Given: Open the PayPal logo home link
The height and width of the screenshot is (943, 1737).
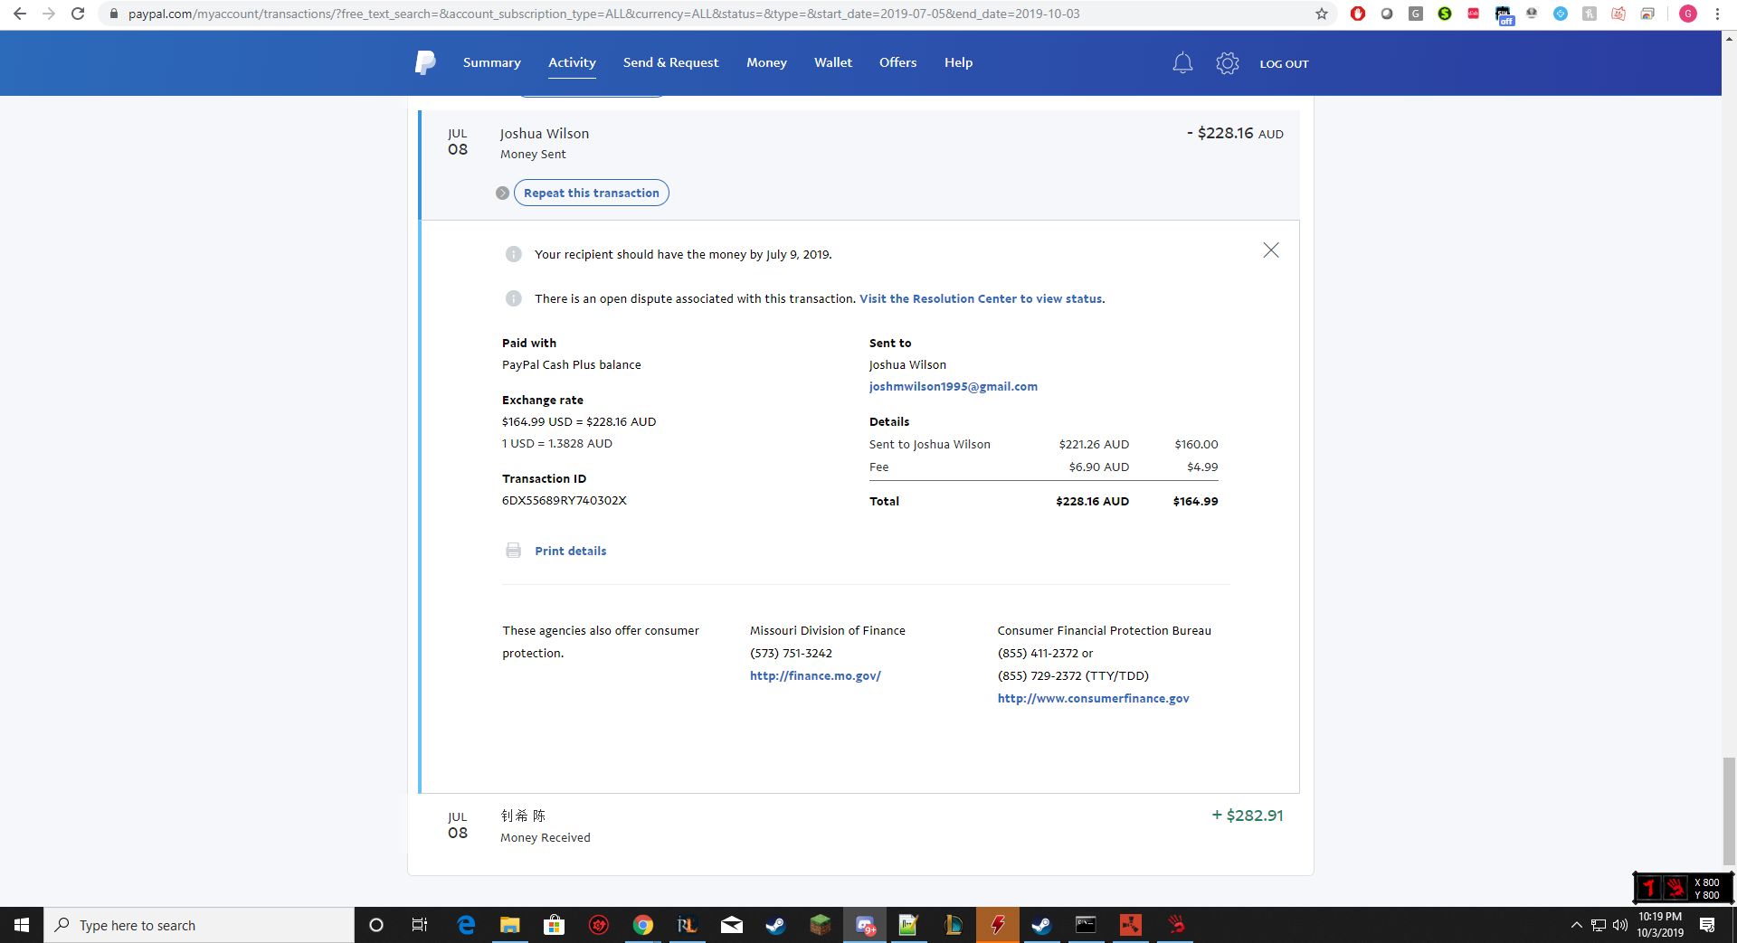Looking at the screenshot, I should (x=425, y=62).
